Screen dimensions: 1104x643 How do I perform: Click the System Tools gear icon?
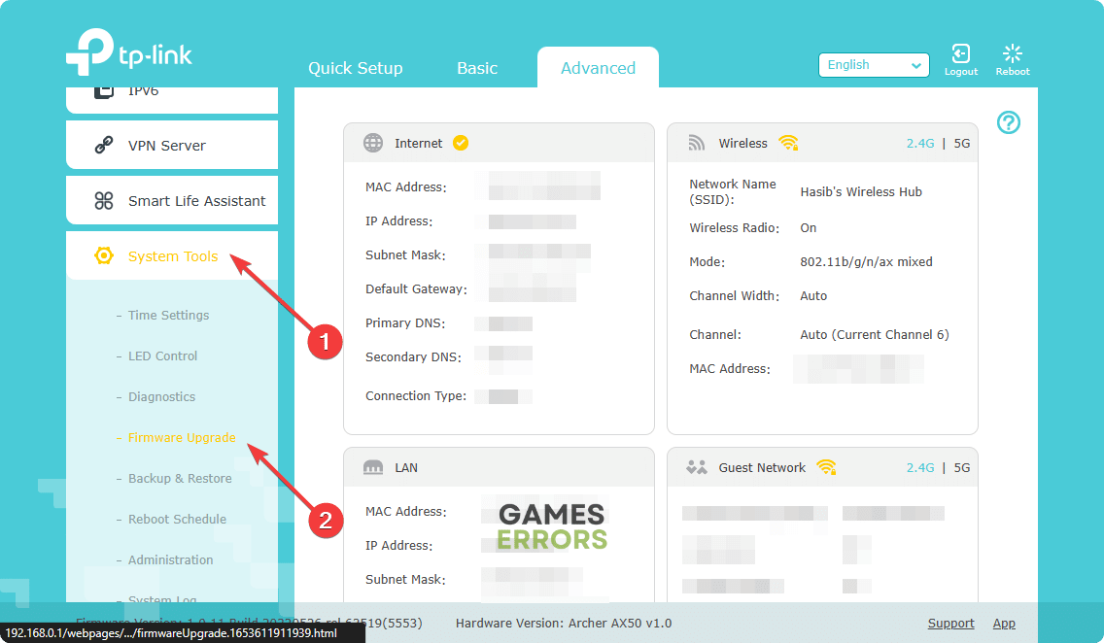(103, 256)
